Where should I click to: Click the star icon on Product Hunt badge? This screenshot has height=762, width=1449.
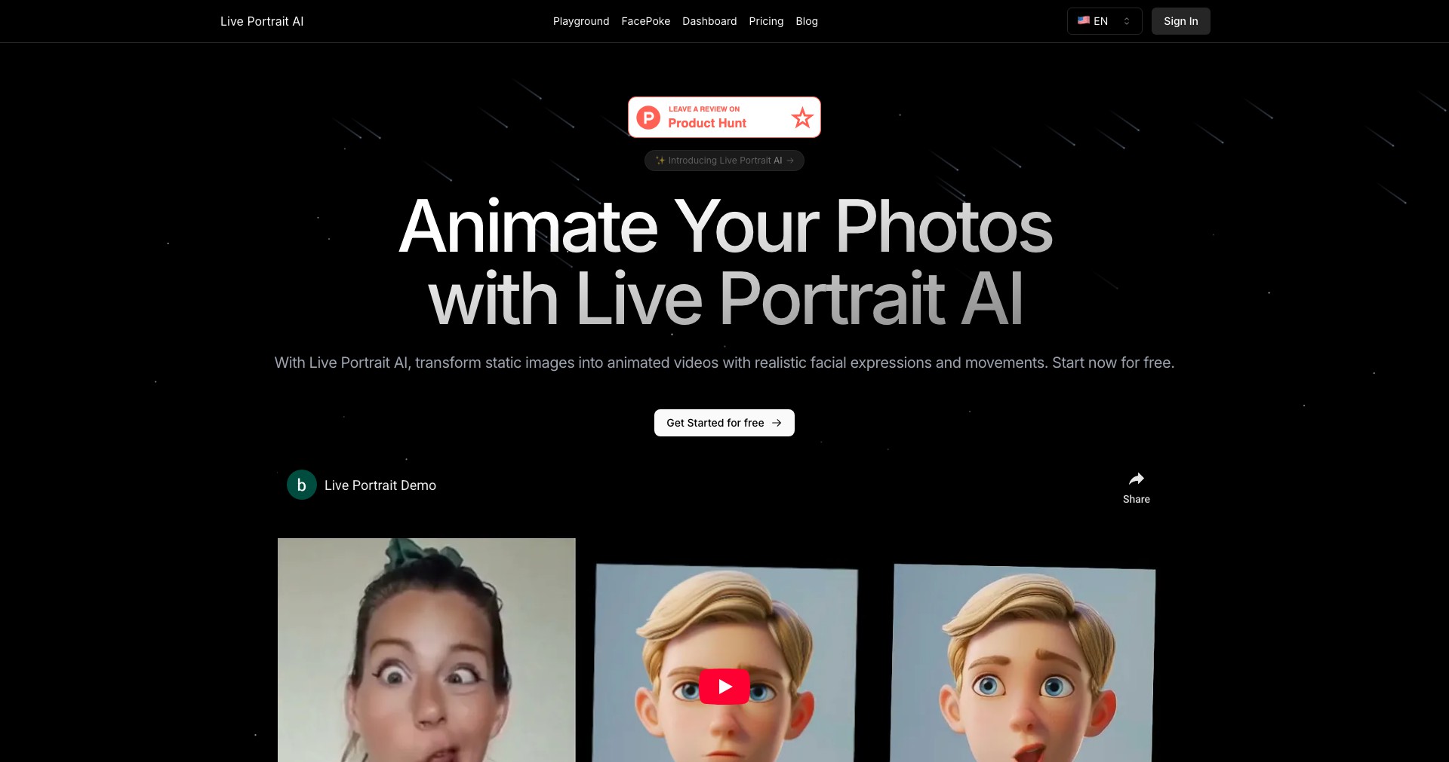pos(802,118)
